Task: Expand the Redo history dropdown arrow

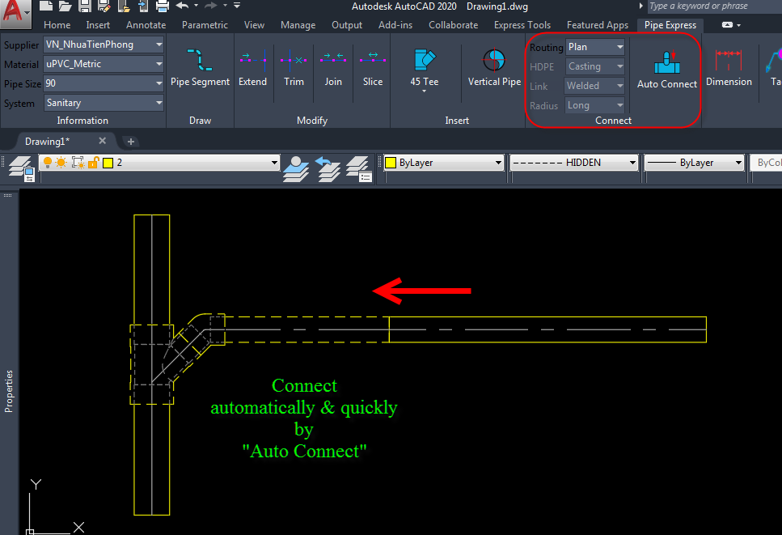Action: [x=225, y=6]
